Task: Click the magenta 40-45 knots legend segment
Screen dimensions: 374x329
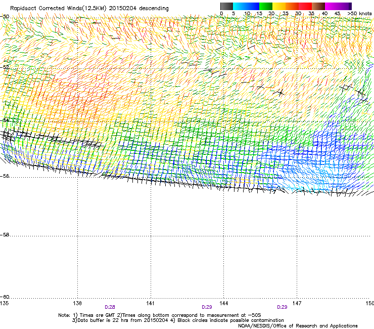Action: tap(332, 6)
